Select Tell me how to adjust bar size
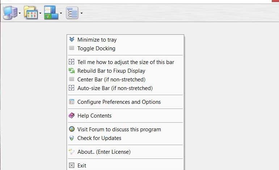Image resolution: width=279 pixels, height=170 pixels. (126, 62)
